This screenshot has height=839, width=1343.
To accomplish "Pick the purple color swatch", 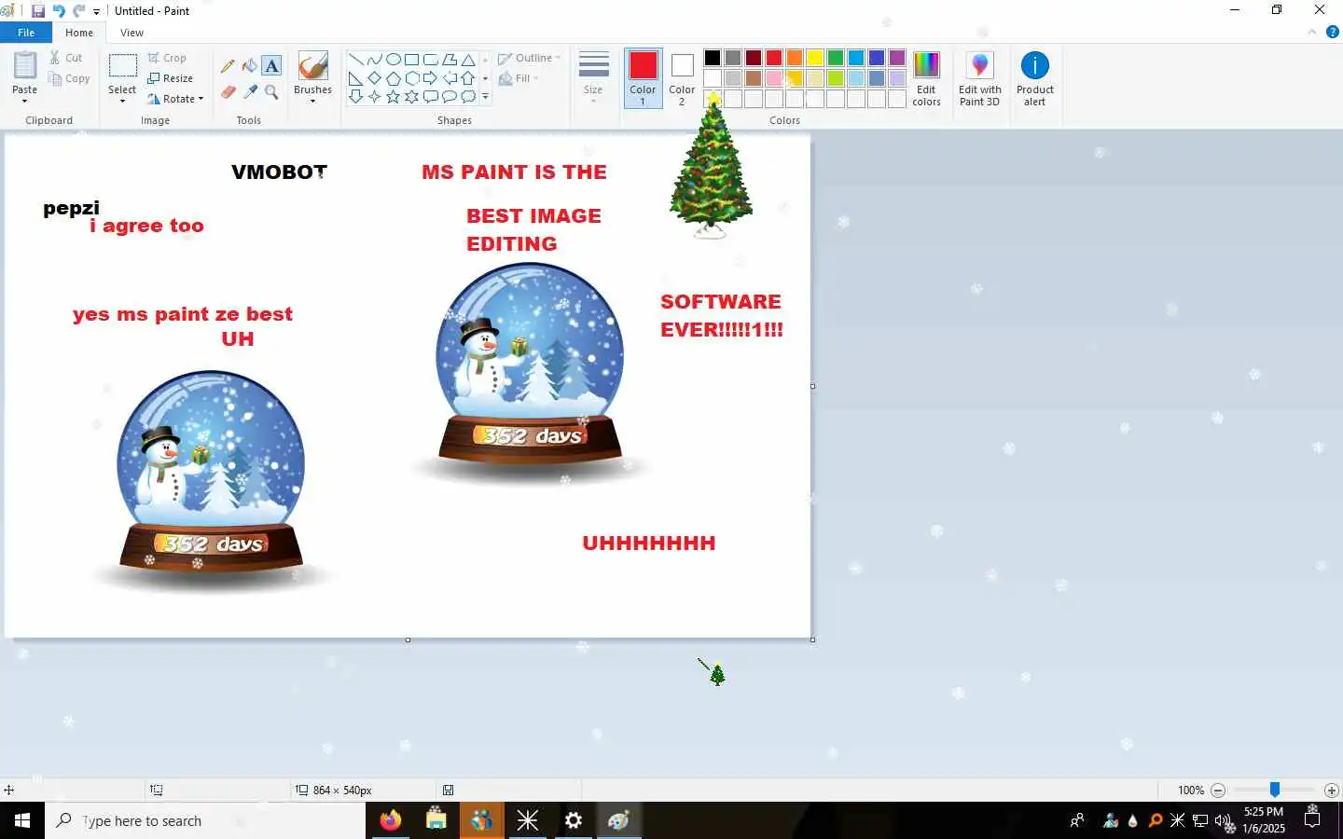I will click(x=897, y=58).
